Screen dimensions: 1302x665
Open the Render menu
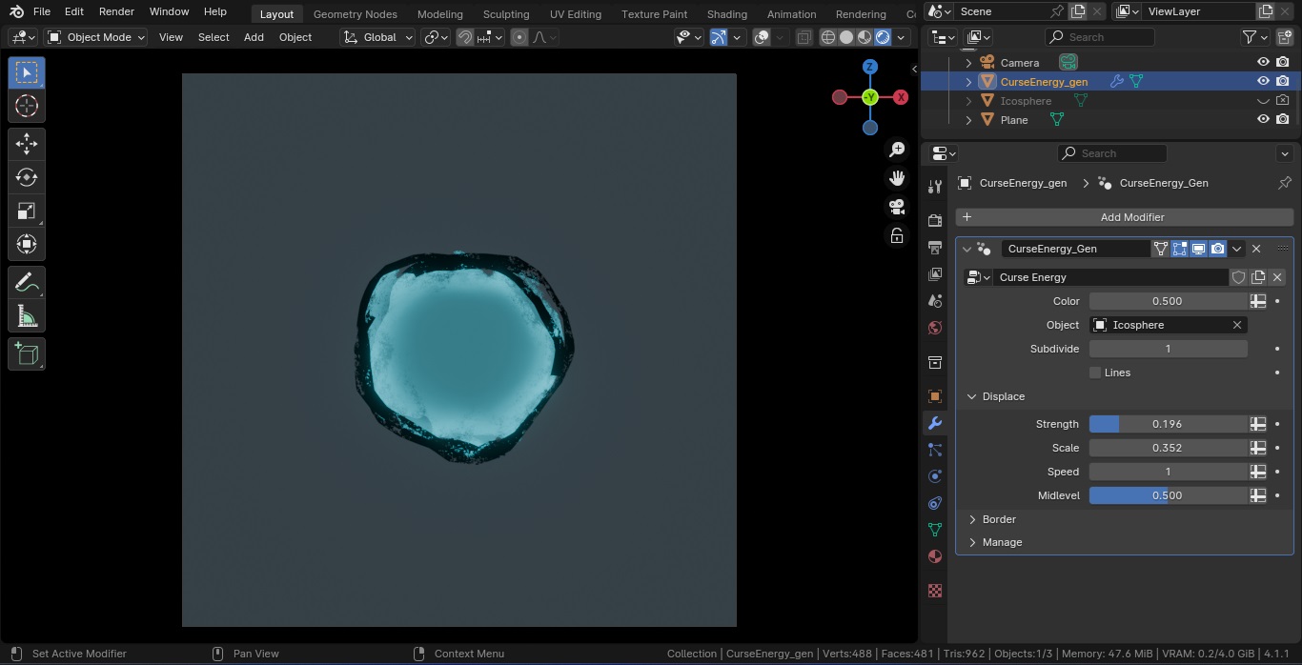click(x=116, y=11)
